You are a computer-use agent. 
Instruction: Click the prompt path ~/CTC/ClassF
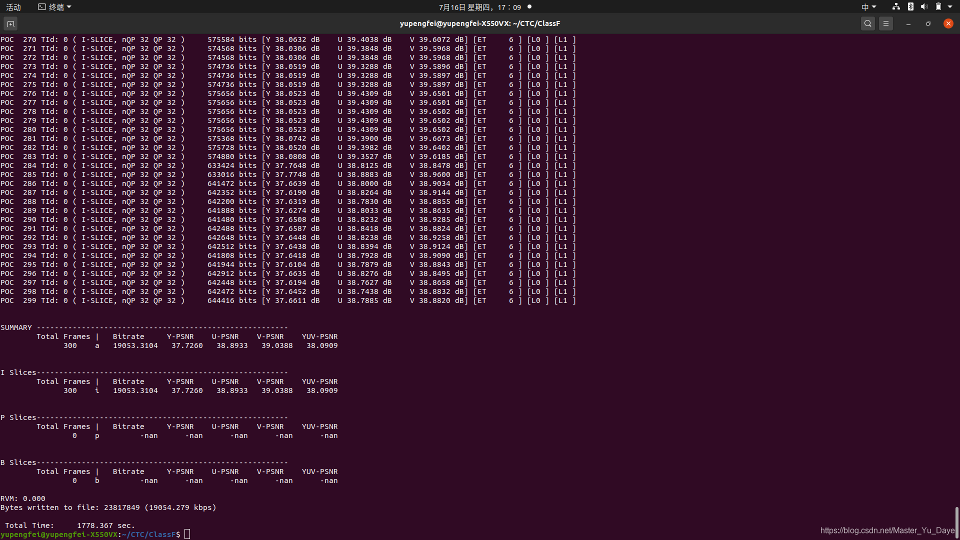(148, 534)
